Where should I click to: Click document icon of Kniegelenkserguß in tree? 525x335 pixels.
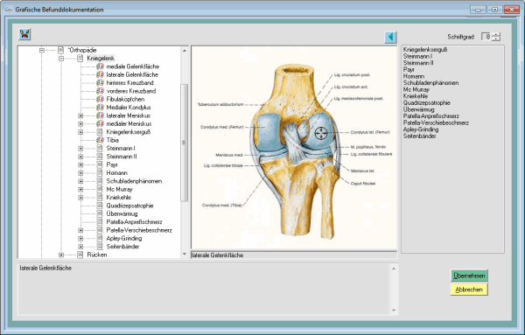point(100,132)
